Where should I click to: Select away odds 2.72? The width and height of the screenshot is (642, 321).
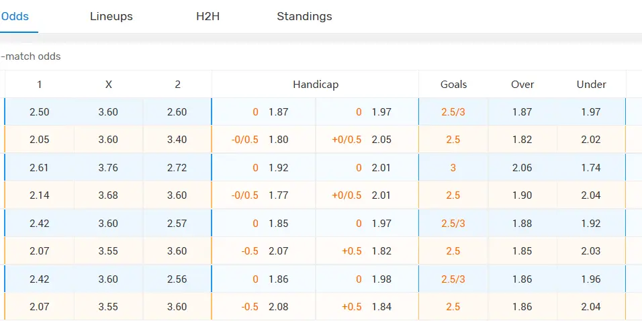177,167
